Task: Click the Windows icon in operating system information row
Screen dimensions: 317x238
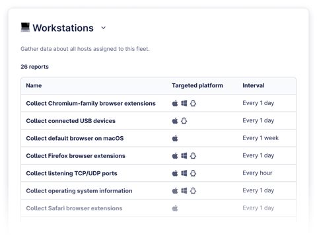Action: pos(184,190)
